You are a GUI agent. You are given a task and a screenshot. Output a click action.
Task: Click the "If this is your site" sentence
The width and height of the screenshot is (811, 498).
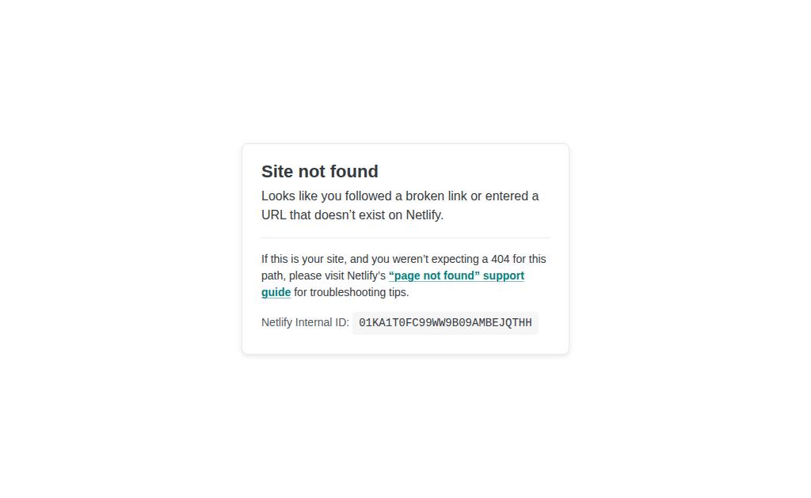click(x=303, y=259)
